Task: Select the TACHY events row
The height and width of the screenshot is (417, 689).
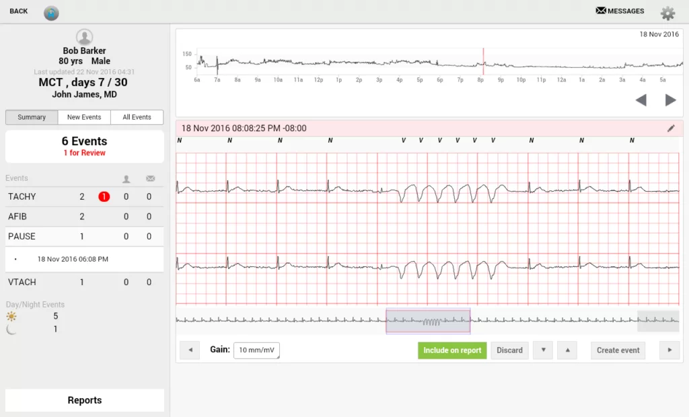Action: coord(84,196)
